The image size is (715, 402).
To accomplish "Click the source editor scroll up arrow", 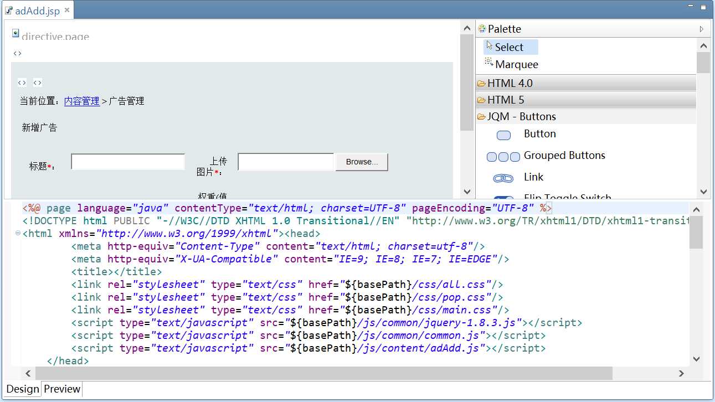I will point(697,209).
